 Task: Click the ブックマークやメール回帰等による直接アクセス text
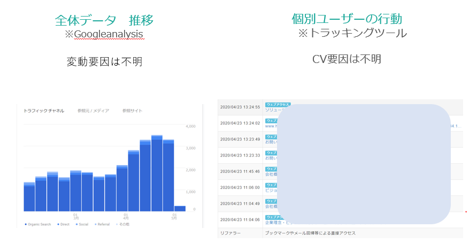pos(310,233)
